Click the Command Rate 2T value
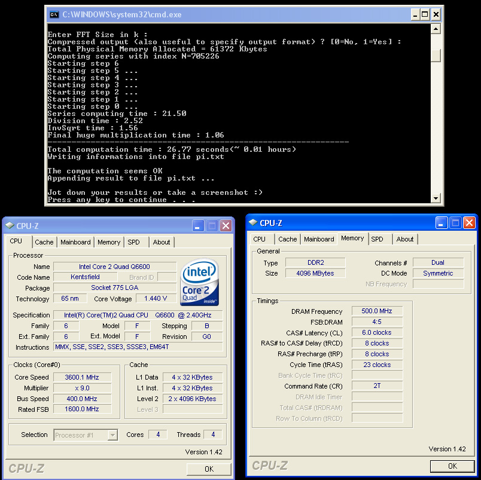This screenshot has width=481, height=480. 377,386
